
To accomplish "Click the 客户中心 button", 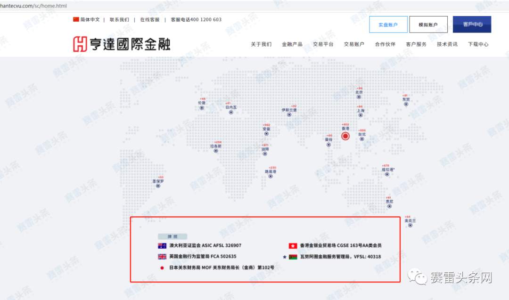I will 472,24.
